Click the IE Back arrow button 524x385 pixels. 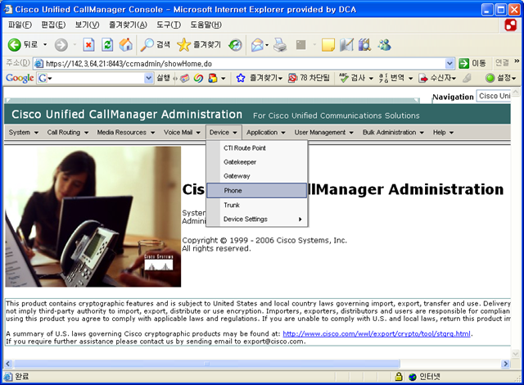coord(15,45)
